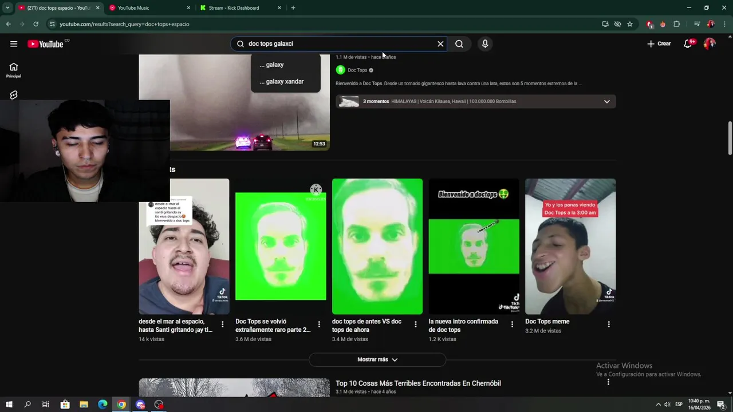The image size is (733, 412).
Task: Click the Crear button
Action: click(659, 44)
